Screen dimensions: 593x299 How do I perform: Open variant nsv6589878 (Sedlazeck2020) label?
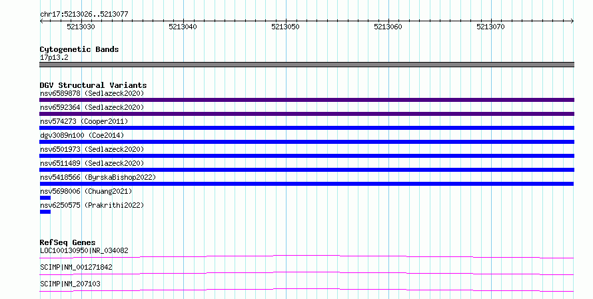[x=92, y=93]
